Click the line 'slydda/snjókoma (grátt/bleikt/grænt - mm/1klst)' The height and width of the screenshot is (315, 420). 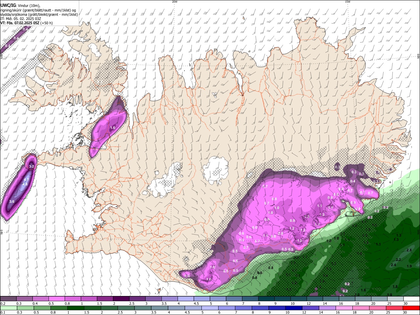pos(39,14)
